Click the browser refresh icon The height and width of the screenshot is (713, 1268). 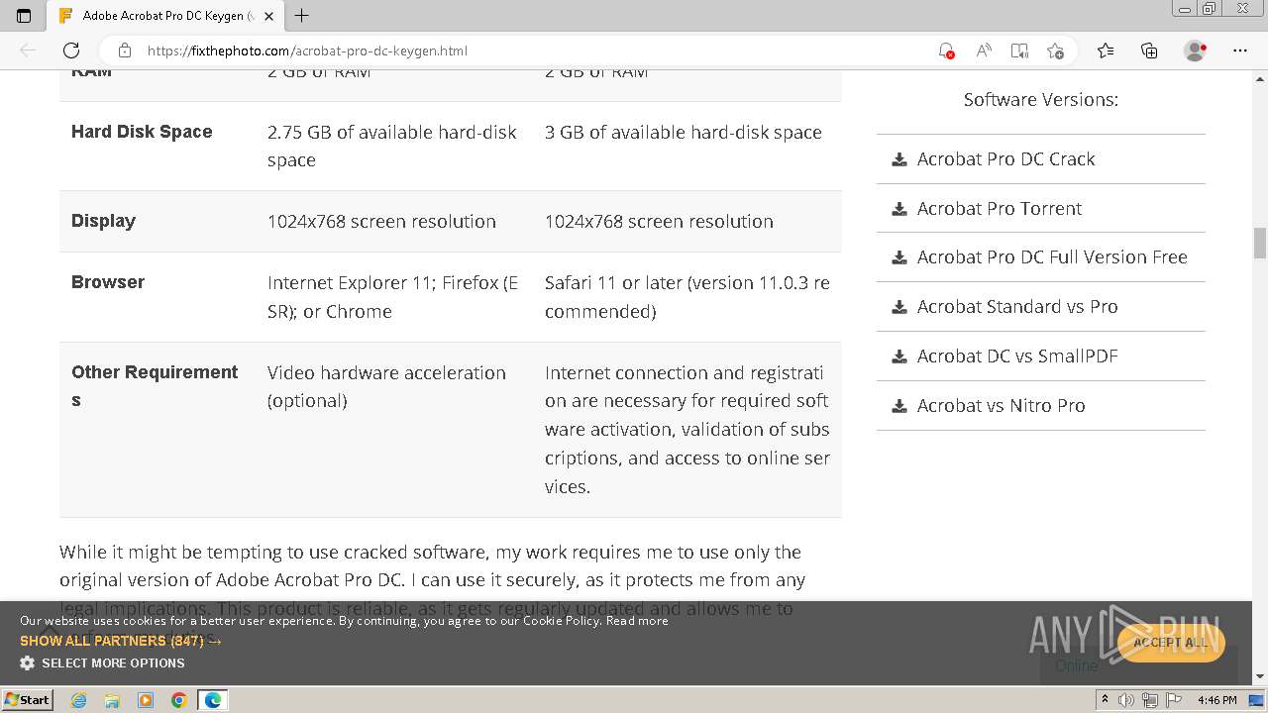71,51
